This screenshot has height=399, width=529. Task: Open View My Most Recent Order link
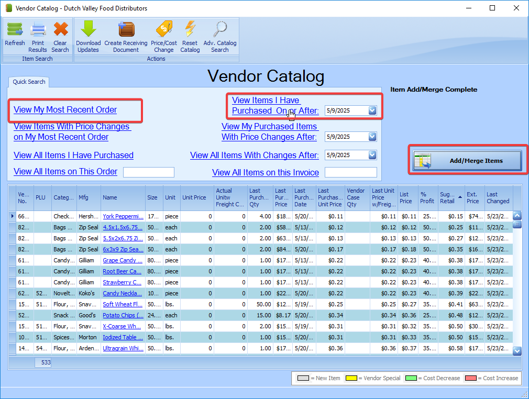point(65,110)
